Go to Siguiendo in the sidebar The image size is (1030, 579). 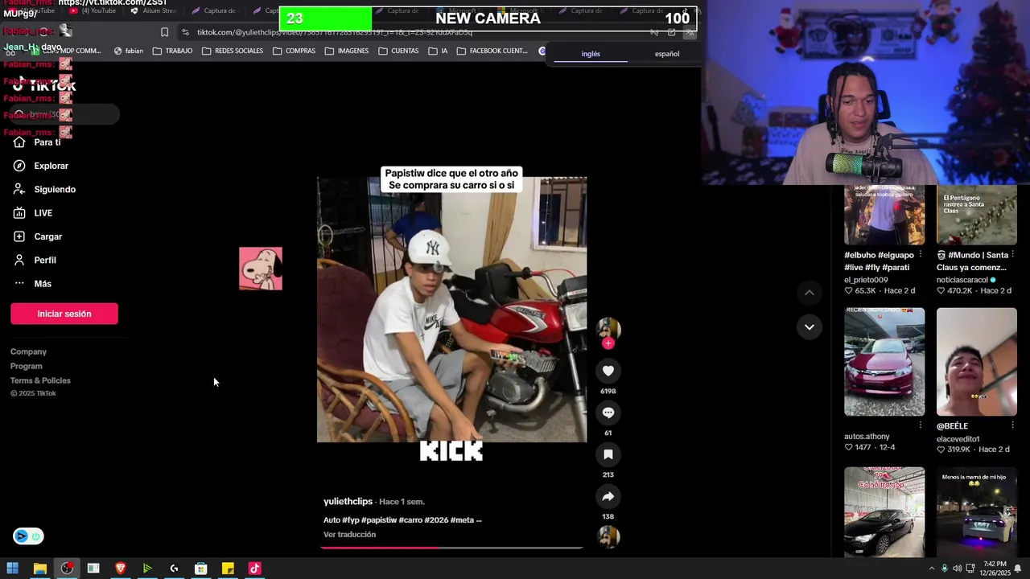44,190
